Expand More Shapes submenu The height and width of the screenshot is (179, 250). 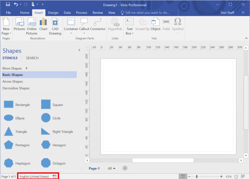point(27,68)
